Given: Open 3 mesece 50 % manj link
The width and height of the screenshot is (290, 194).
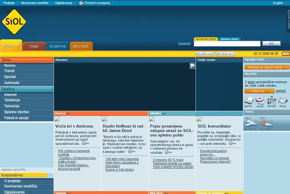Looking at the screenshot, I should click(x=168, y=160).
